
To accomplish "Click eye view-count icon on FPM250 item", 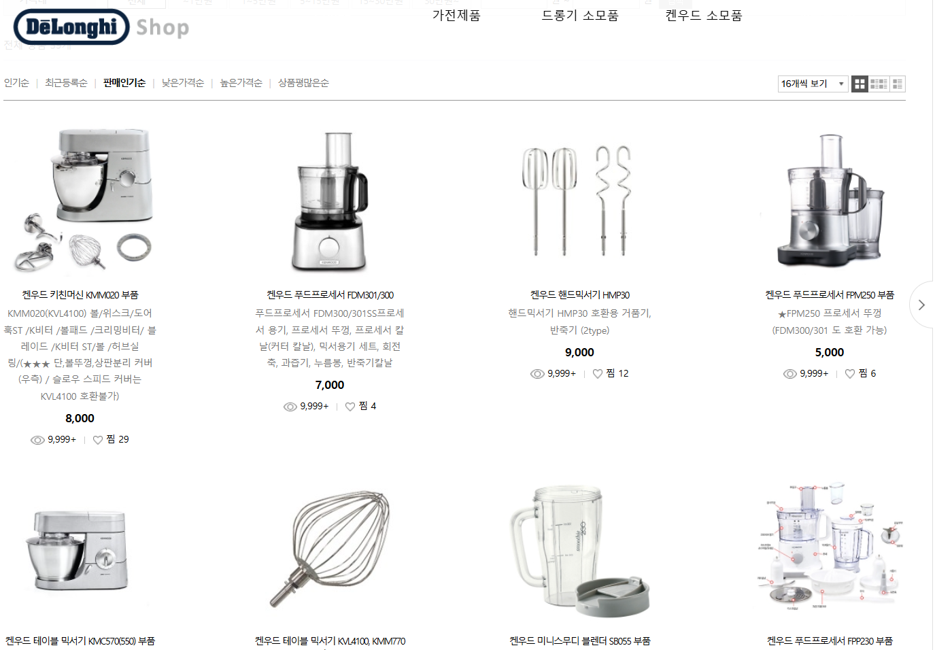I will (x=790, y=373).
